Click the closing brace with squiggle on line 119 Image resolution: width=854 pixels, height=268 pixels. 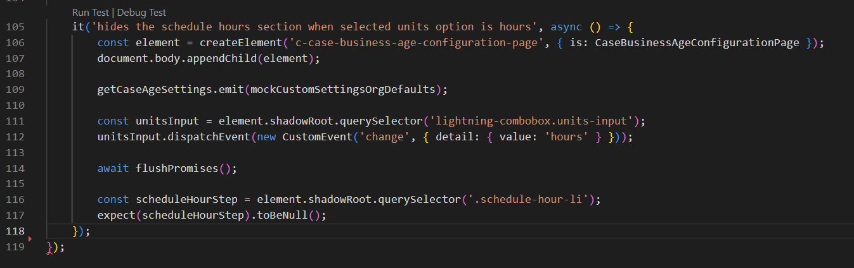(x=49, y=247)
